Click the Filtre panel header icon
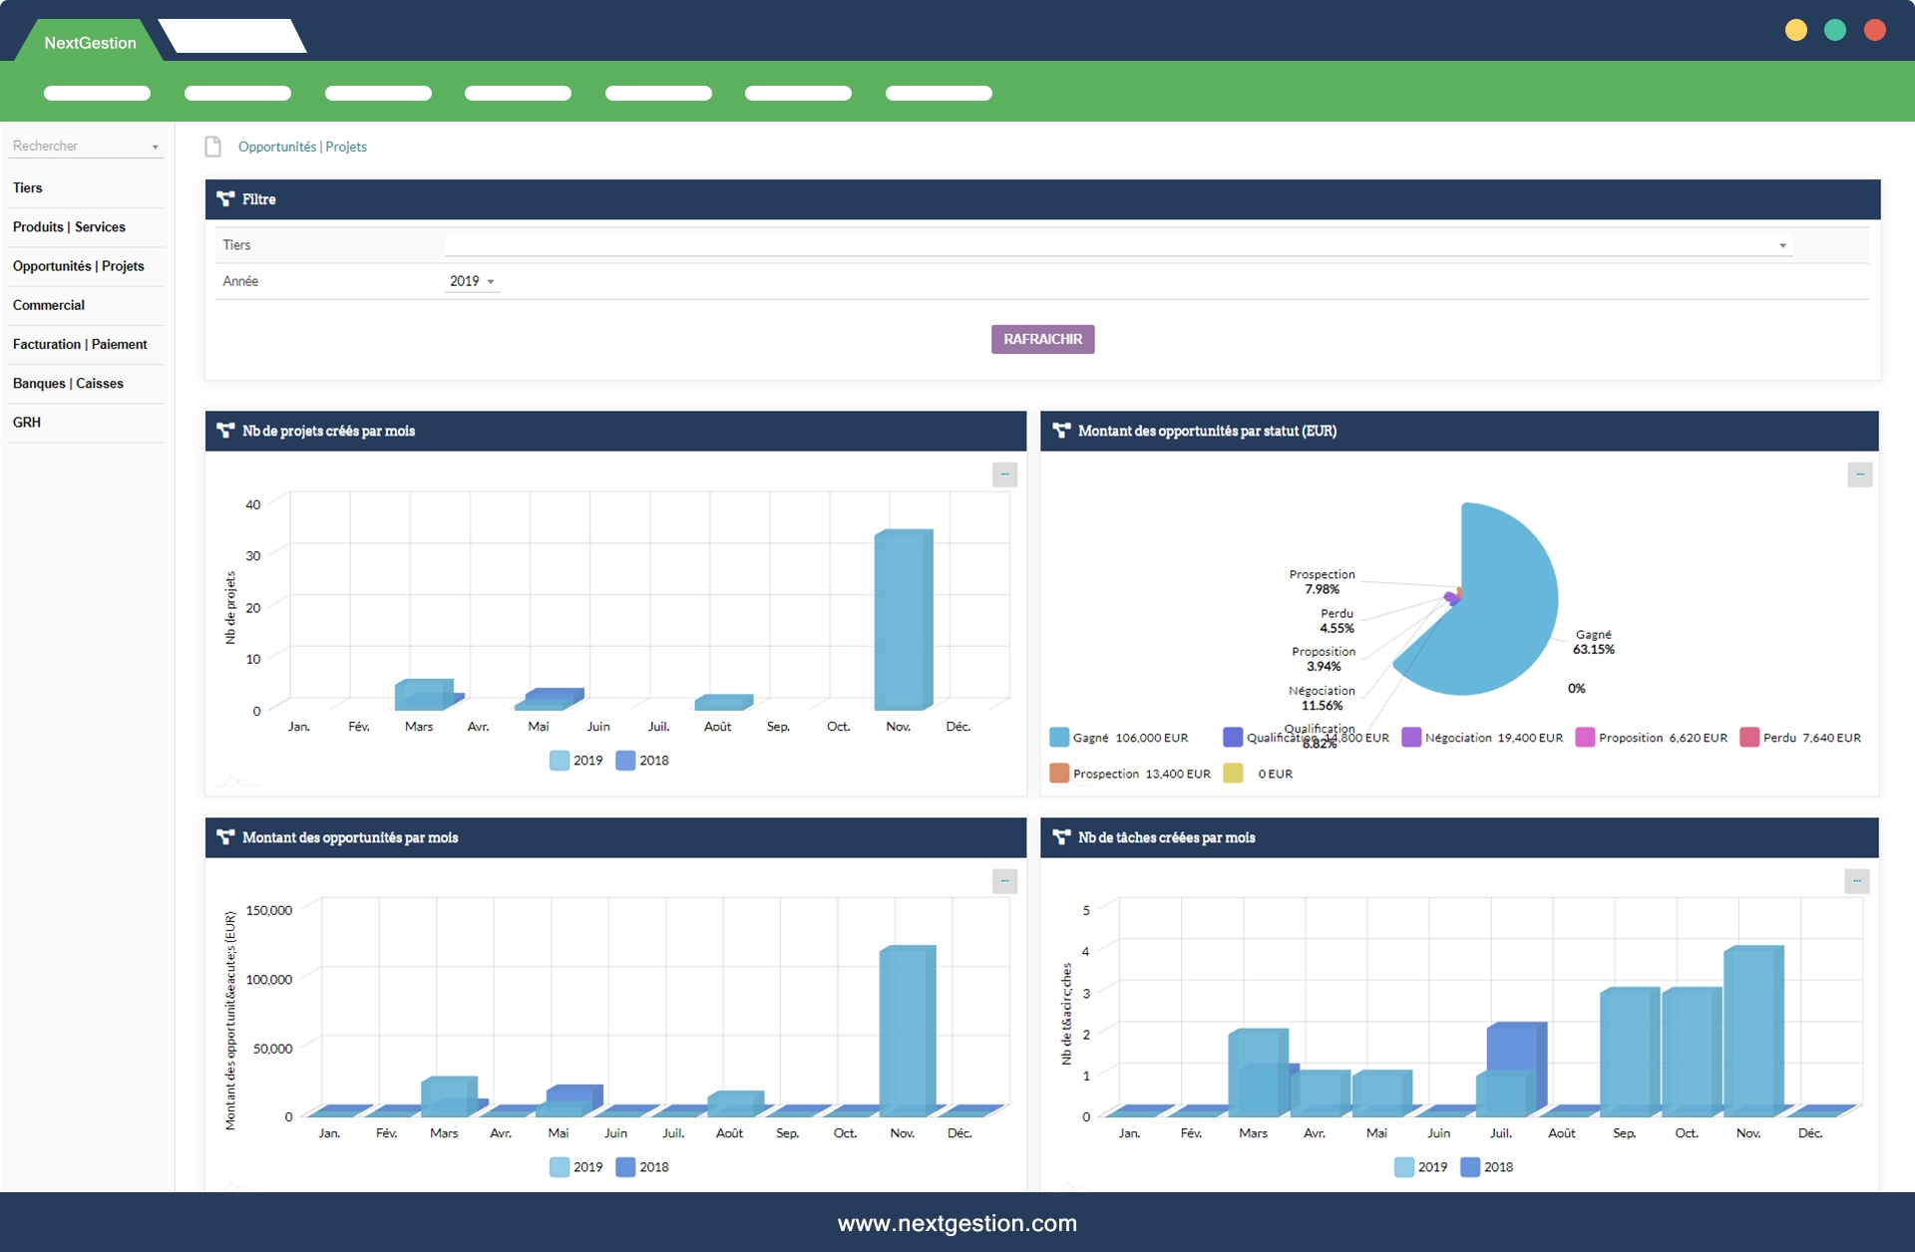 [225, 199]
